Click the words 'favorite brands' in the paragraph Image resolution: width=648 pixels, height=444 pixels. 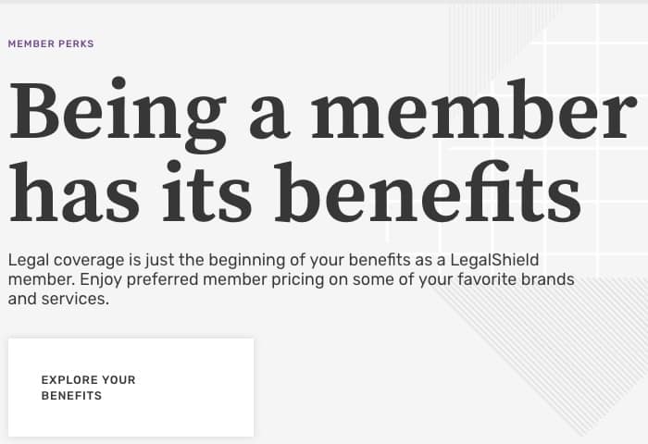click(516, 279)
